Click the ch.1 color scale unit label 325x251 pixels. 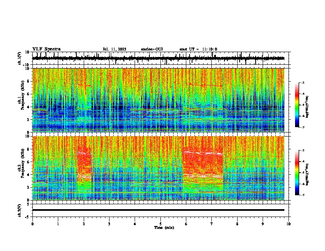(307, 107)
